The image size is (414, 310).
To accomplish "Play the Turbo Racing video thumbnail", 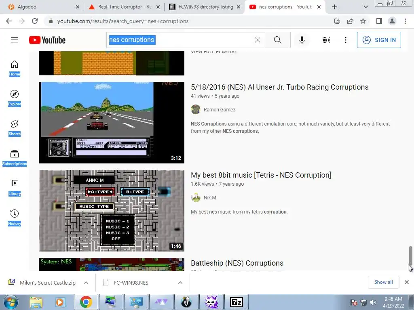I will pyautogui.click(x=112, y=123).
